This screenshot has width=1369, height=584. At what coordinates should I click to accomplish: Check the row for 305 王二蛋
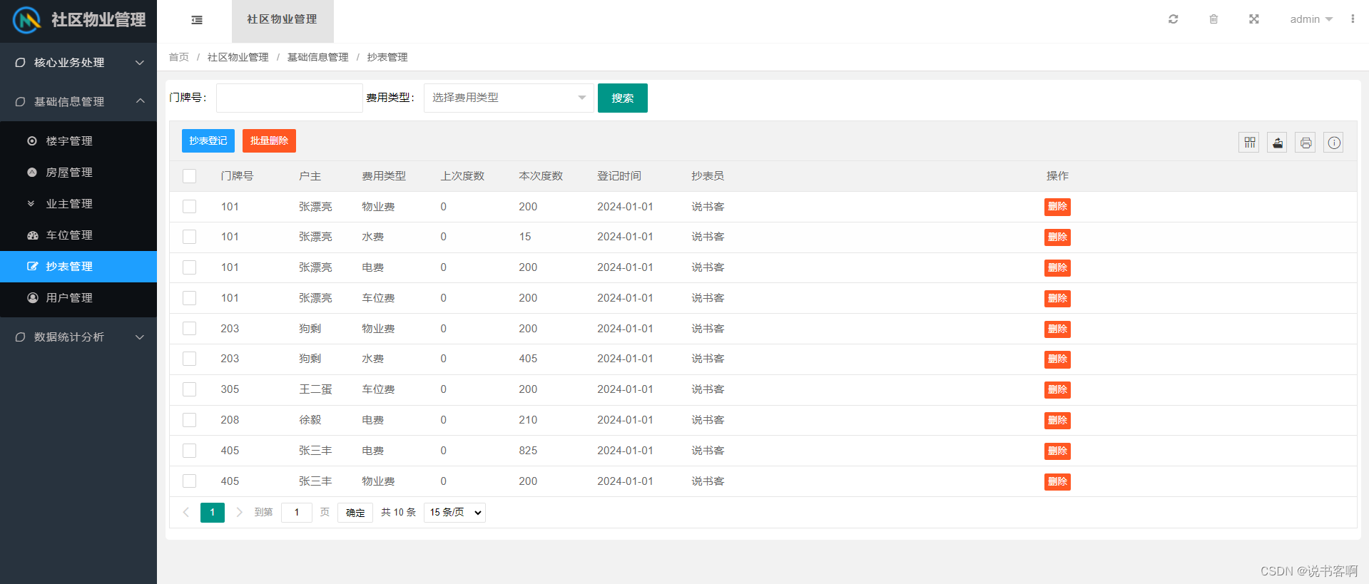click(x=189, y=389)
